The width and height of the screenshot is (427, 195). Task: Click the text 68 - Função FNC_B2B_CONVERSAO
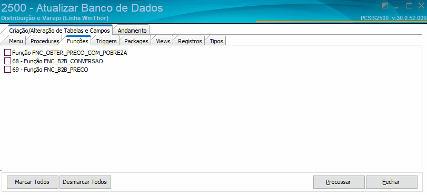(57, 61)
